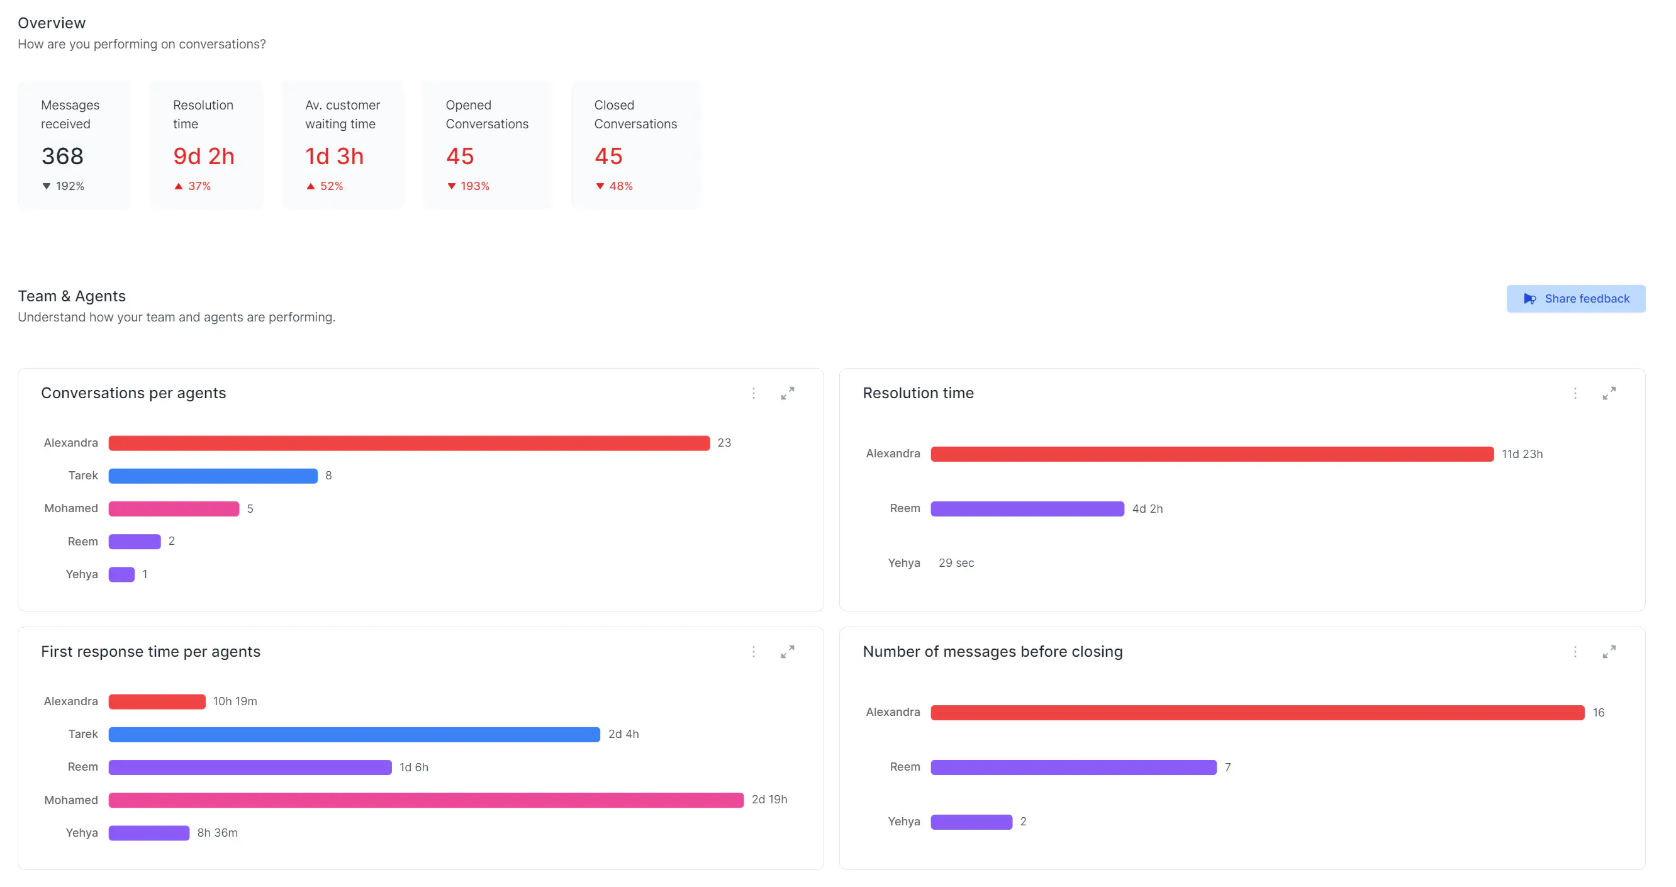This screenshot has height=887, width=1676.
Task: Click the Share feedback button
Action: tap(1575, 299)
